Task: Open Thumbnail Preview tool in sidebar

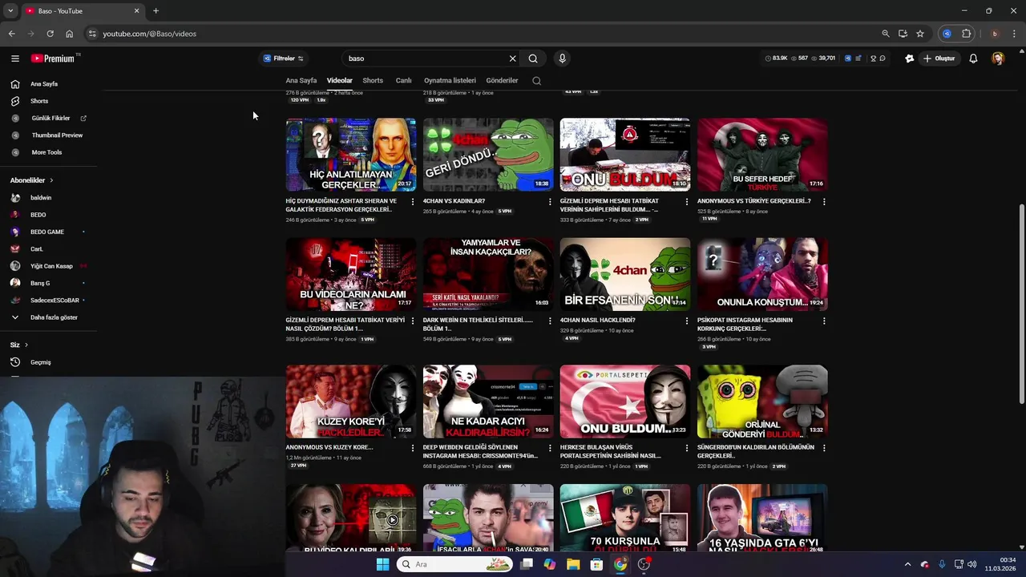Action: pyautogui.click(x=57, y=135)
